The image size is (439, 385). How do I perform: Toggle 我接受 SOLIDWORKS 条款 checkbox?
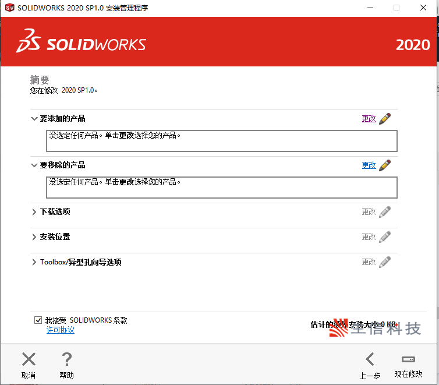[38, 320]
